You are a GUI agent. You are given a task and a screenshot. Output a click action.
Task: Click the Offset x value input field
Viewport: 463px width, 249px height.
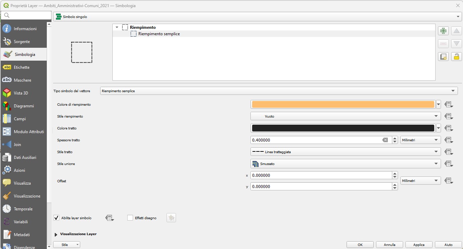click(321, 175)
